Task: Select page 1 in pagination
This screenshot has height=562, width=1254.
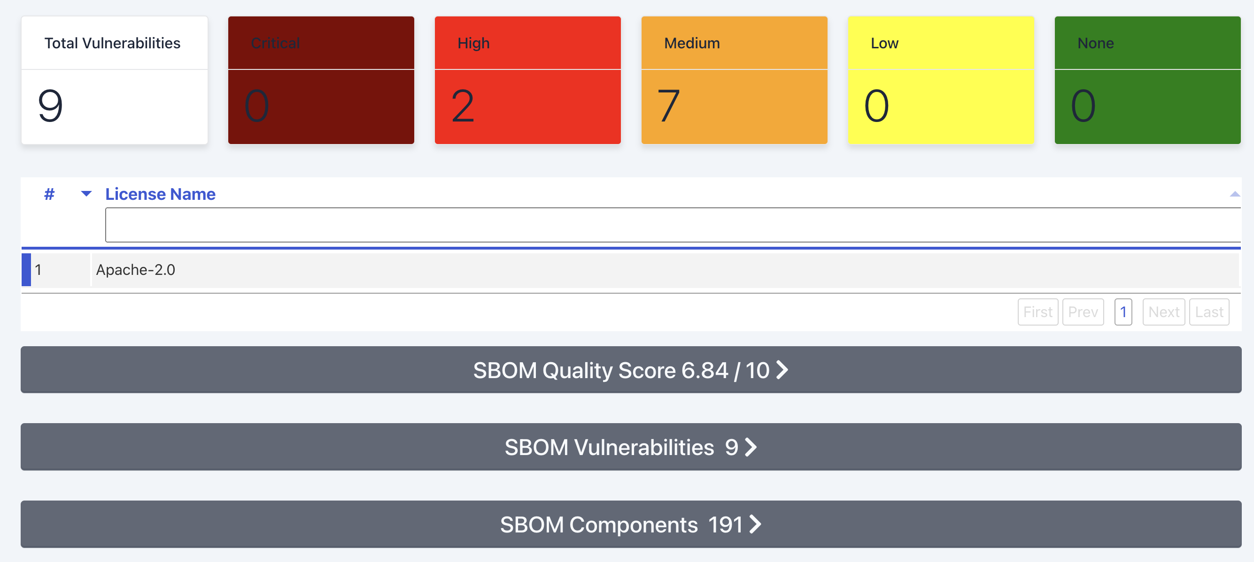Action: click(x=1123, y=312)
